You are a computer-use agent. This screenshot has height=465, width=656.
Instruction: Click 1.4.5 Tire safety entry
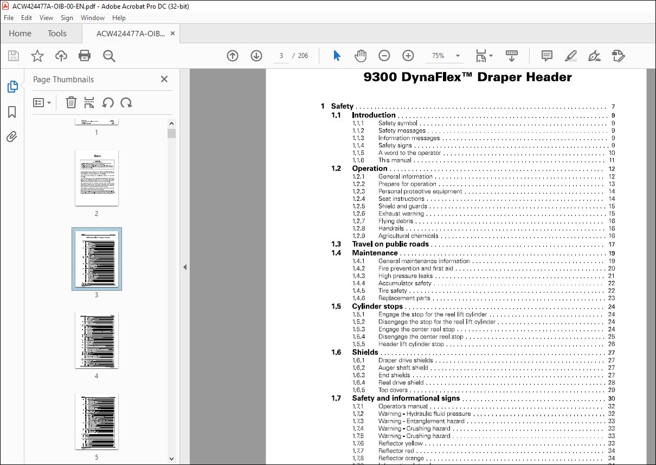[484, 291]
